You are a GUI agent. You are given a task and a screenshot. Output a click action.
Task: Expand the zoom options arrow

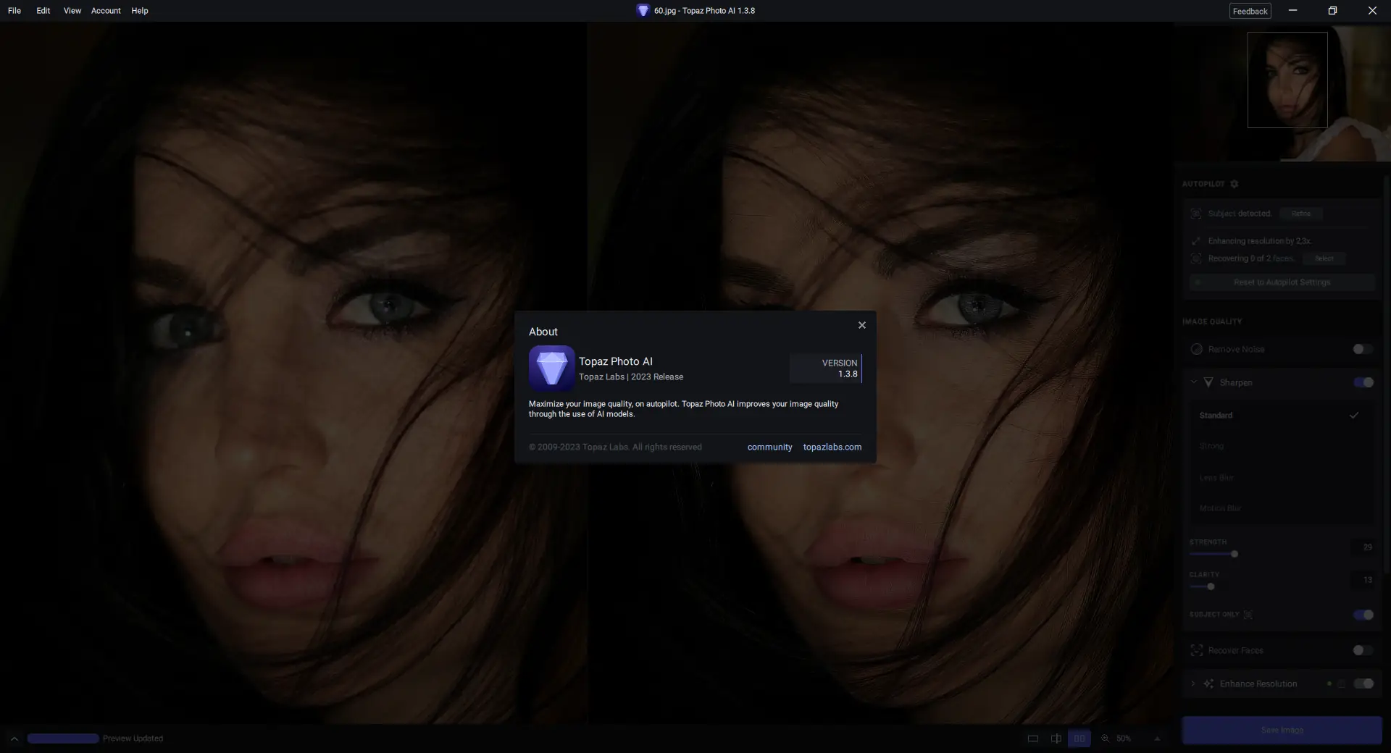click(1157, 739)
